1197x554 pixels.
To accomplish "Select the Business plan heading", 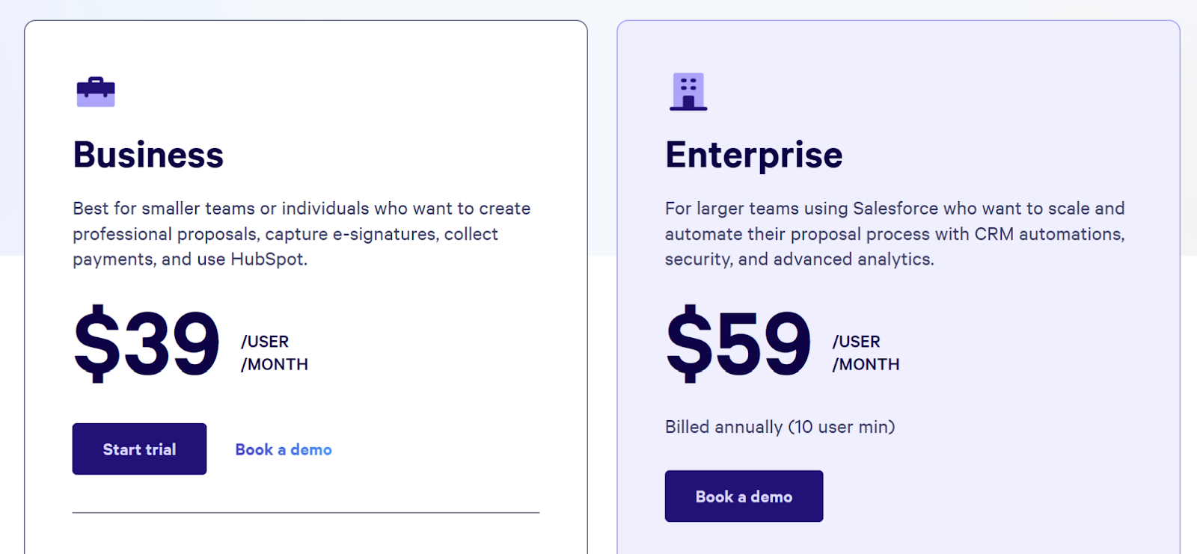I will (x=147, y=155).
